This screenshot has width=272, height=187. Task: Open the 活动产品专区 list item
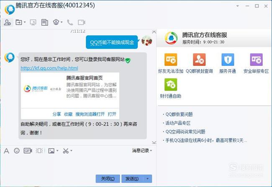point(178,123)
